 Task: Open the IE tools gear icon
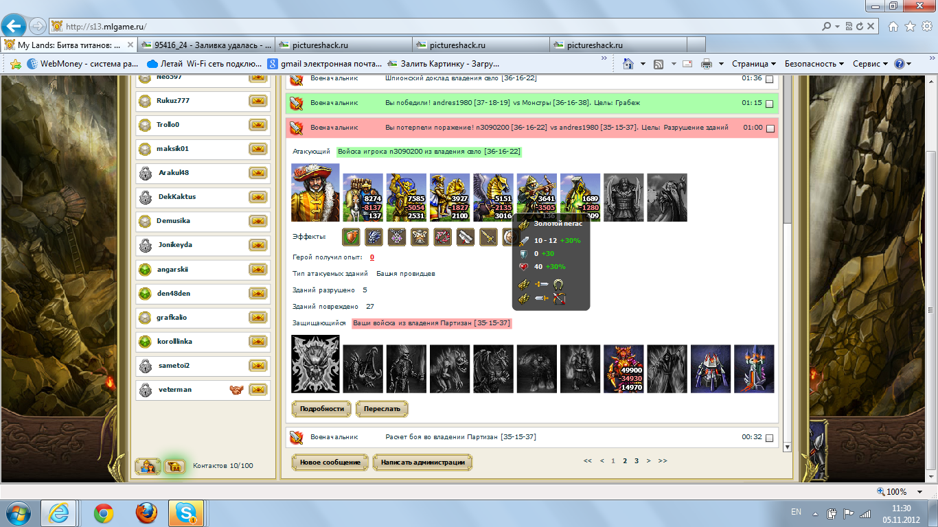(x=926, y=26)
